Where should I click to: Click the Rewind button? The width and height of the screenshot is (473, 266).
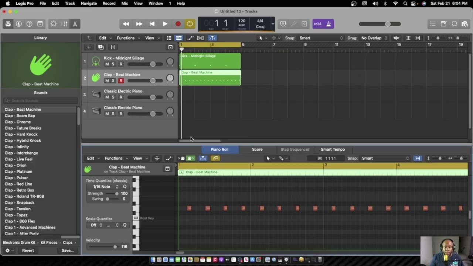tap(126, 24)
